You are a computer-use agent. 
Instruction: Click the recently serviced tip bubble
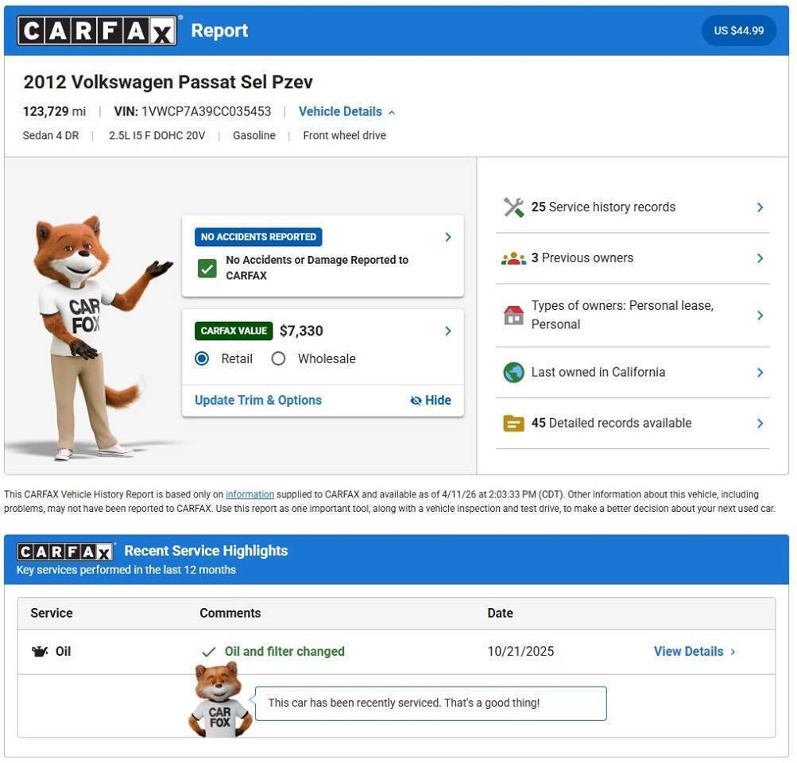coord(431,703)
